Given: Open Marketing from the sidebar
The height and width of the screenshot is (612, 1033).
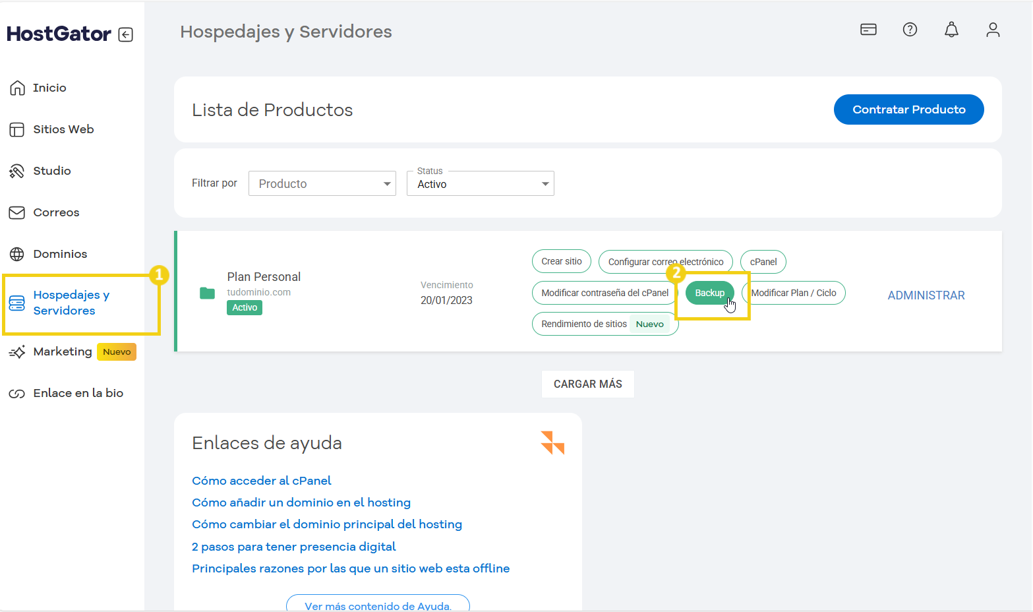Looking at the screenshot, I should [63, 352].
